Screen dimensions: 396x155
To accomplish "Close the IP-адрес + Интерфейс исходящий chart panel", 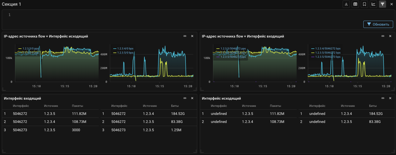I will pos(192,36).
